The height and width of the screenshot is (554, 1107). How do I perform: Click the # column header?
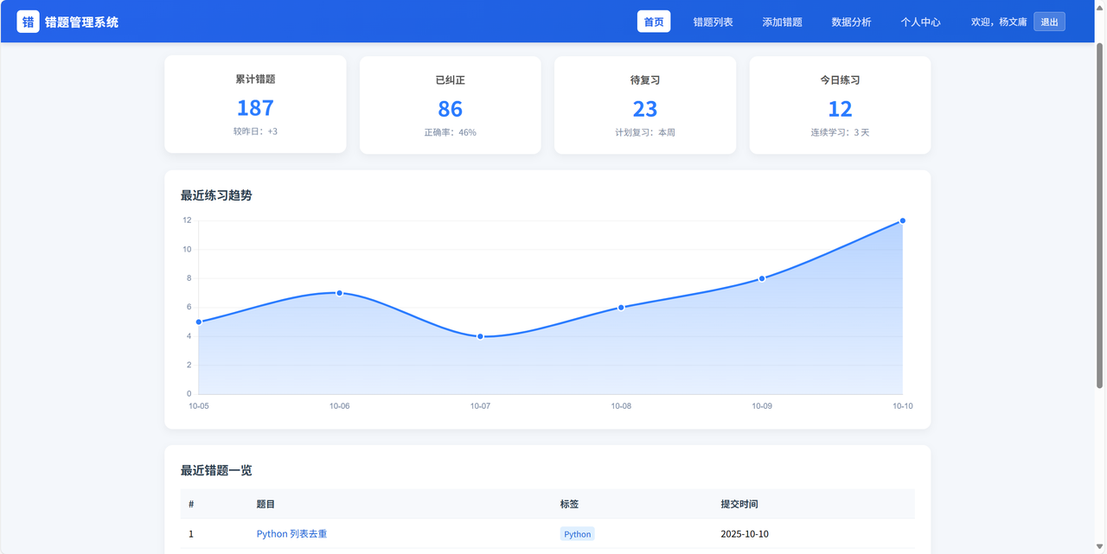(191, 504)
